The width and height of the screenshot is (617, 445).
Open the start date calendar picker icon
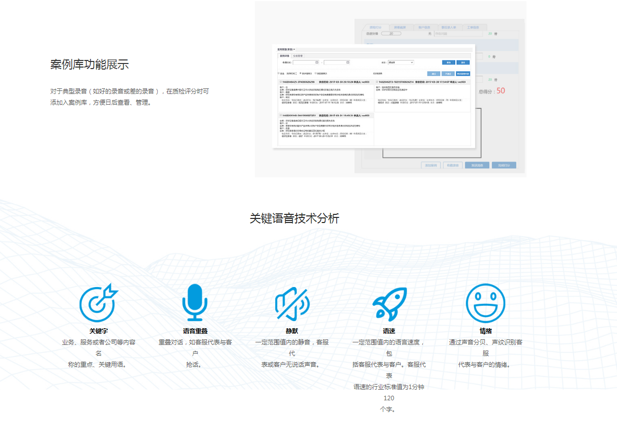[317, 62]
